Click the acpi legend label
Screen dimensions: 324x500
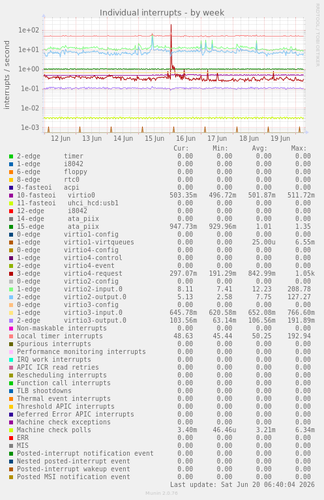[x=72, y=188]
